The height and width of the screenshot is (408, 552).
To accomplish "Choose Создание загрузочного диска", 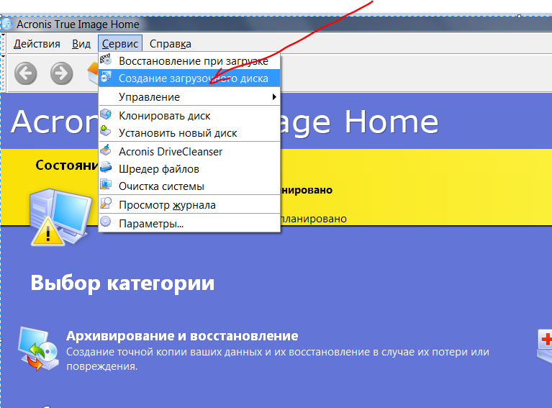I will (189, 78).
